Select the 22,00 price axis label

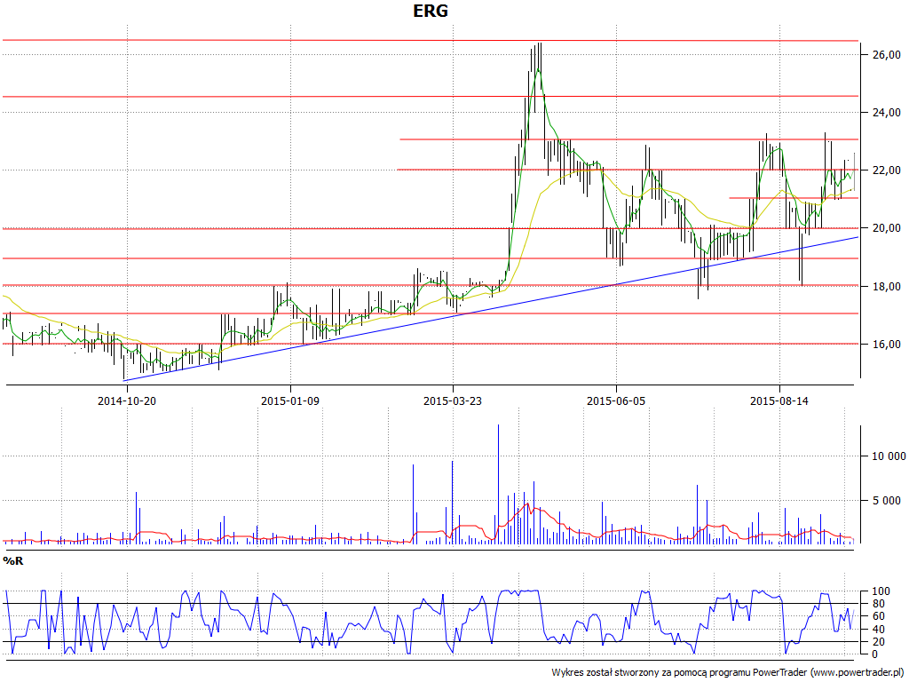[x=887, y=170]
